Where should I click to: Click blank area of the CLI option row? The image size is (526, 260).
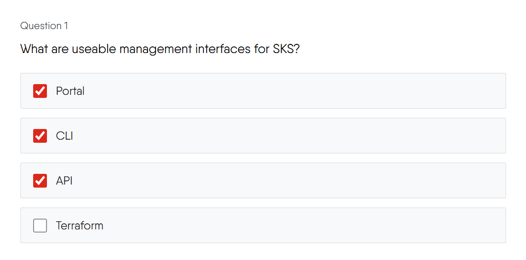click(x=306, y=136)
